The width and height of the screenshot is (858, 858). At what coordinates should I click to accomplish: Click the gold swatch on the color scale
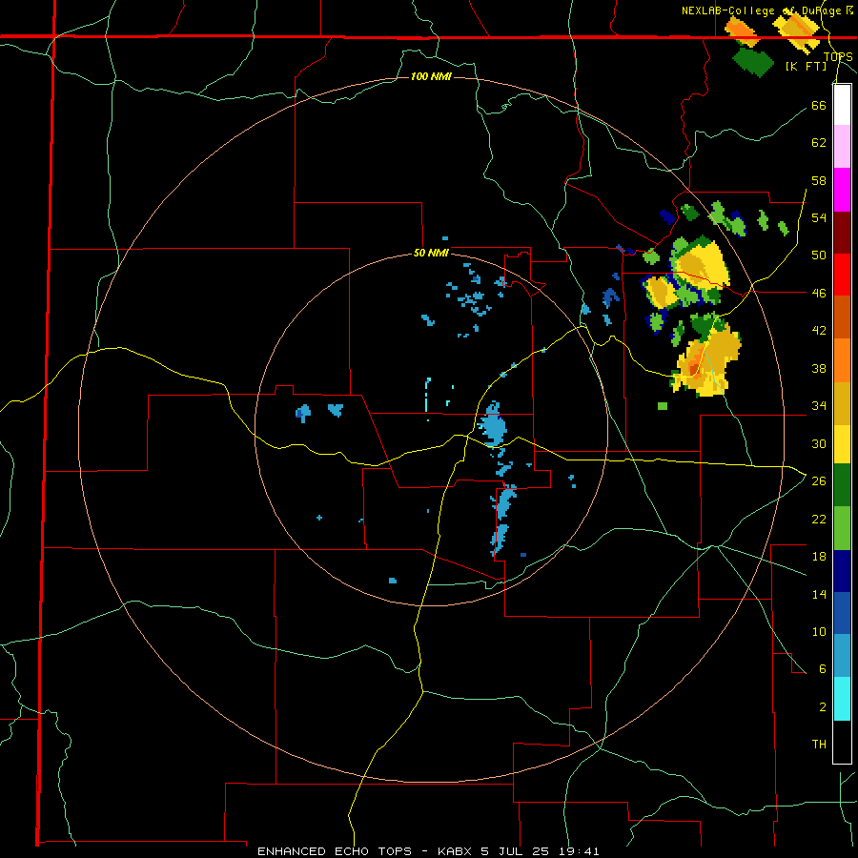842,403
